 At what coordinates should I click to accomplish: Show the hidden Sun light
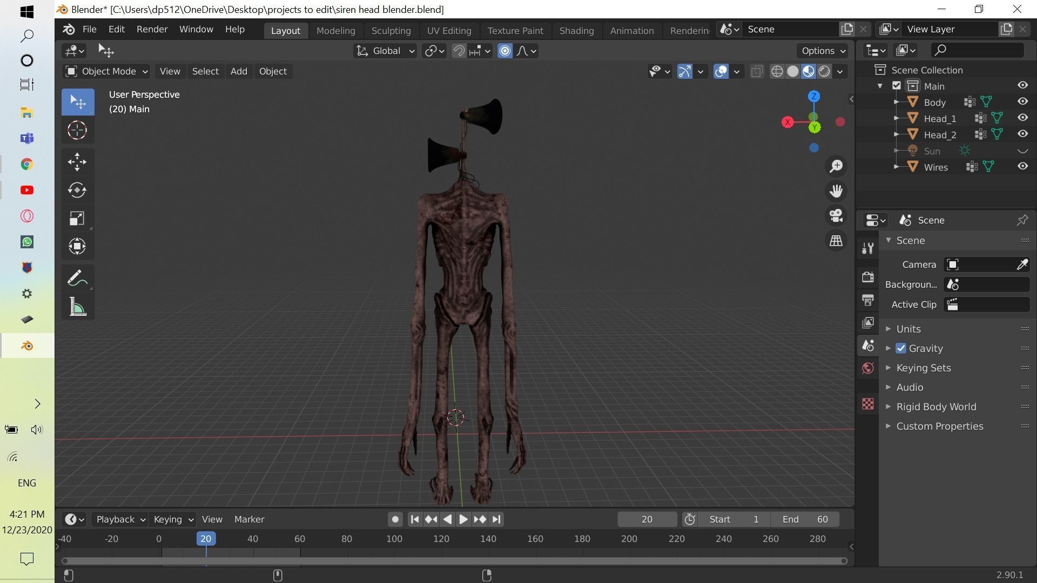click(x=1022, y=151)
